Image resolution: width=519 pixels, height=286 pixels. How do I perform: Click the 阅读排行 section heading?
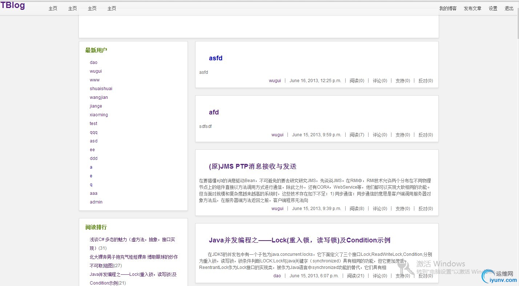(x=96, y=227)
